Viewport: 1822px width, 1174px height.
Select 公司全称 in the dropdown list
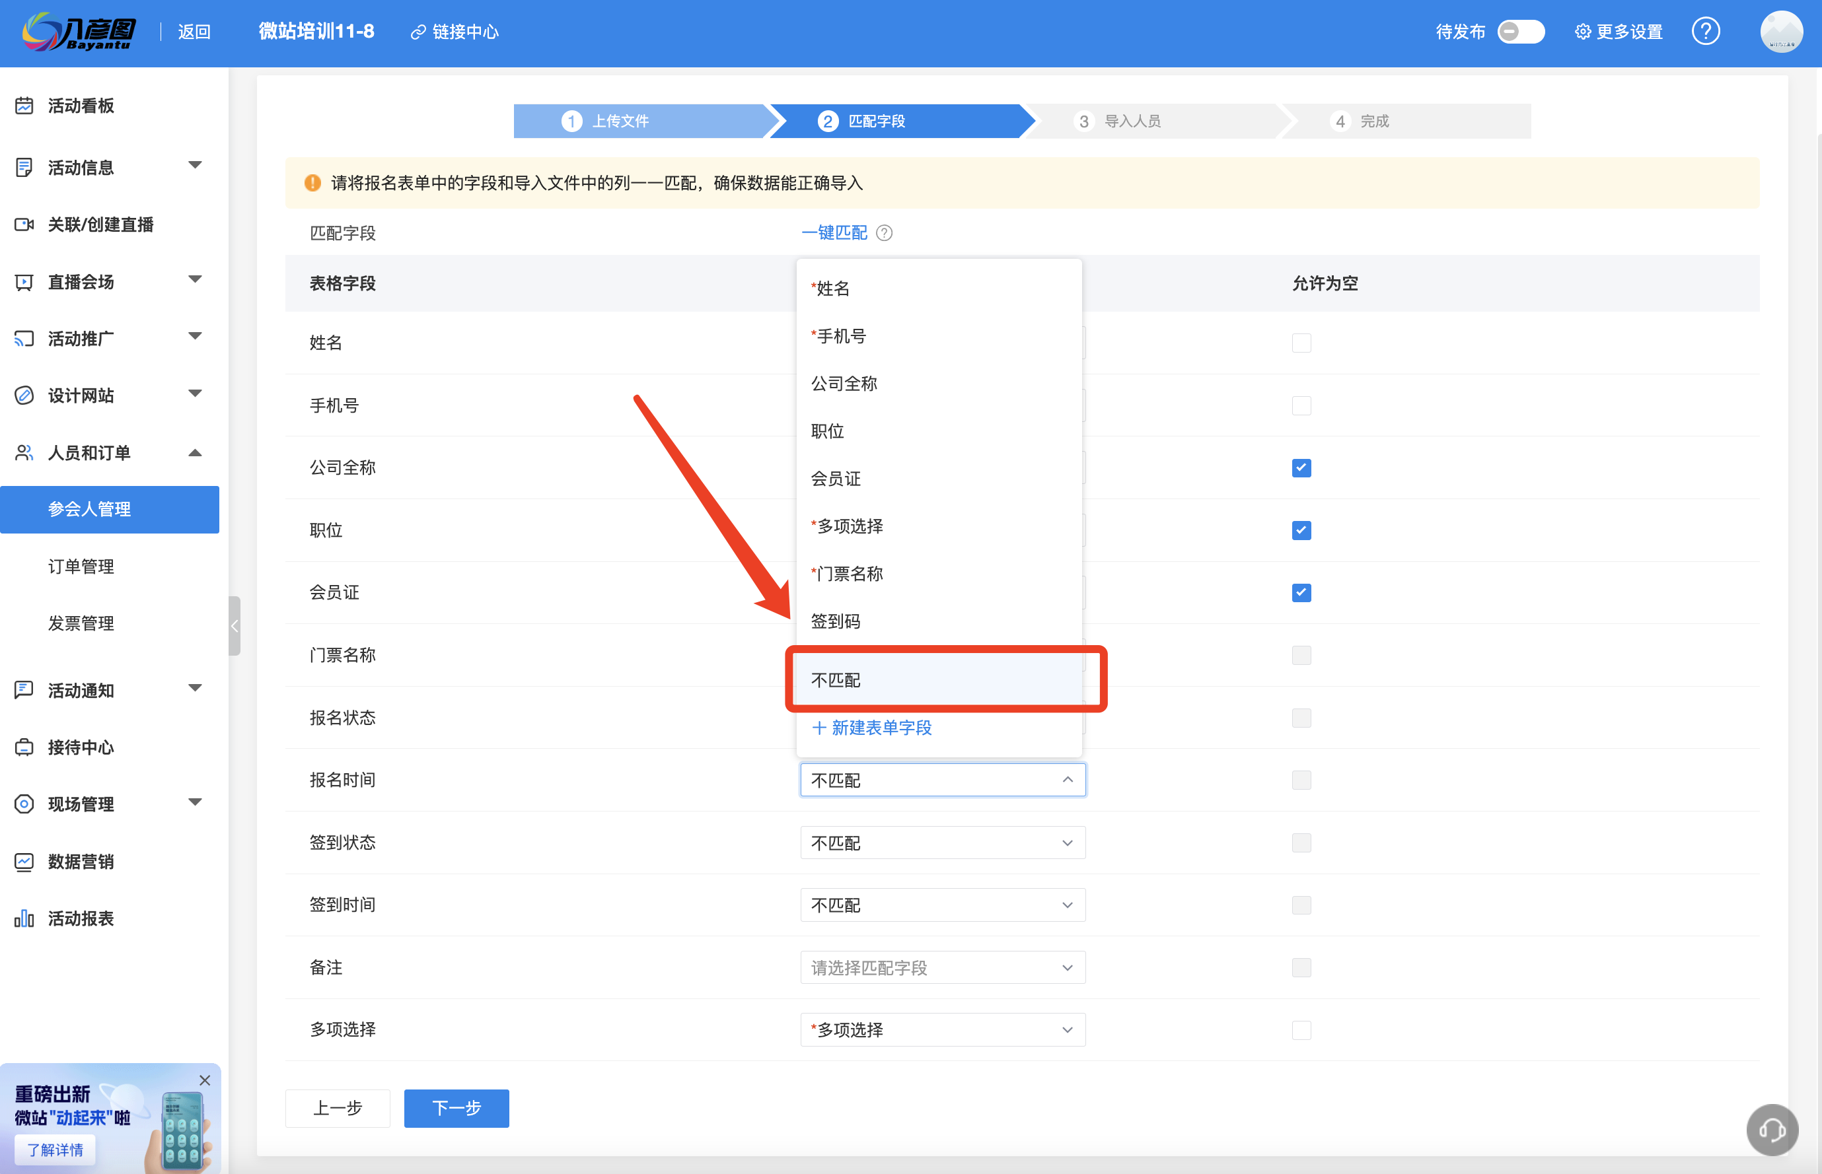coord(939,384)
